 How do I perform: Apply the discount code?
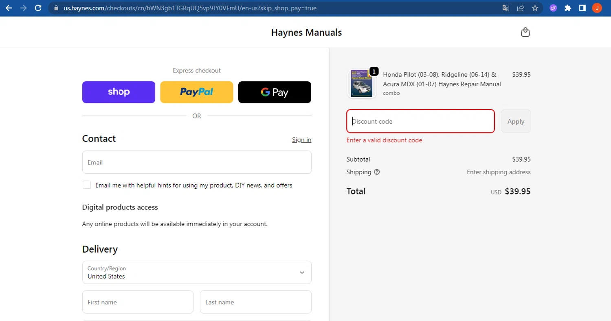click(x=516, y=121)
